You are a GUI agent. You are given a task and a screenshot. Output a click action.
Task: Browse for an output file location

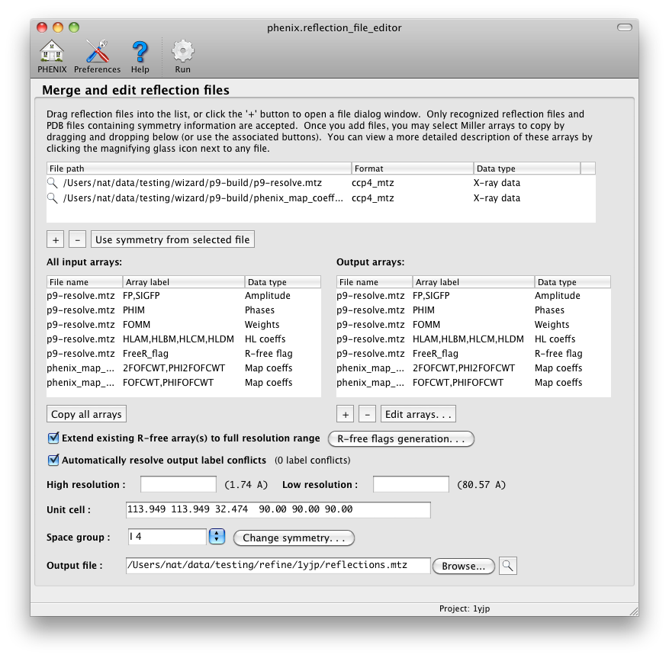click(463, 565)
